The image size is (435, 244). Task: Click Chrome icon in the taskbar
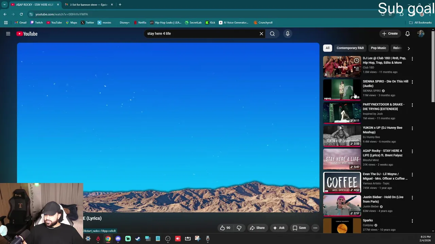(x=108, y=239)
